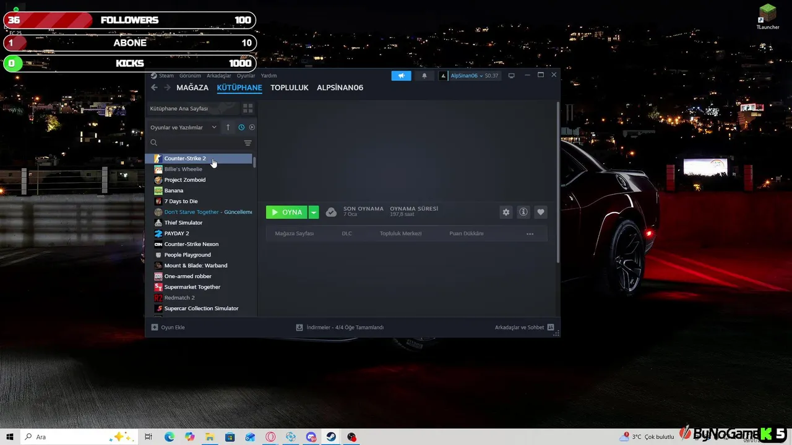Go back with the left arrow

[155, 88]
